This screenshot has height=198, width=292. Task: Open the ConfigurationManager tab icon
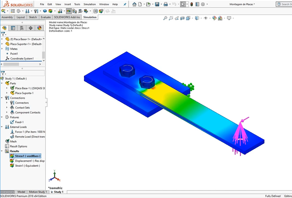click(x=22, y=28)
